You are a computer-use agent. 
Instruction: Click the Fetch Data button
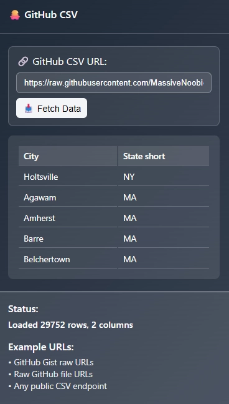pyautogui.click(x=52, y=108)
